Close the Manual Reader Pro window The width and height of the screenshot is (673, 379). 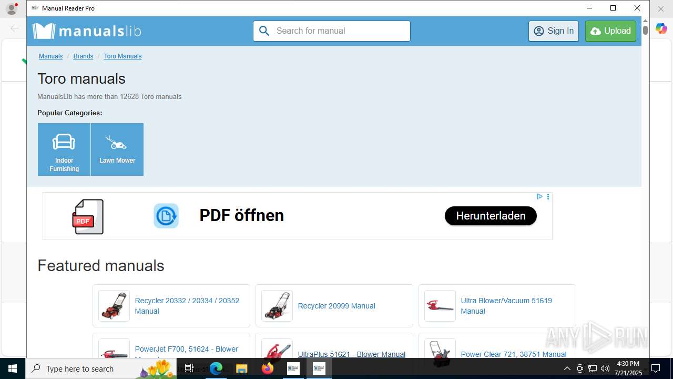point(637,8)
